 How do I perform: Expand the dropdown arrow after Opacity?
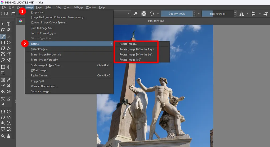click(199, 14)
